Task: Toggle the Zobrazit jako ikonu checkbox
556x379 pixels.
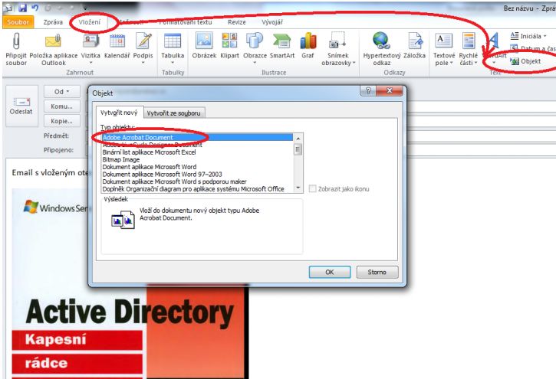Action: point(312,188)
